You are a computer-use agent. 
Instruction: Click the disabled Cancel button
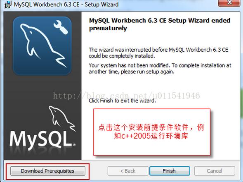click(215, 171)
